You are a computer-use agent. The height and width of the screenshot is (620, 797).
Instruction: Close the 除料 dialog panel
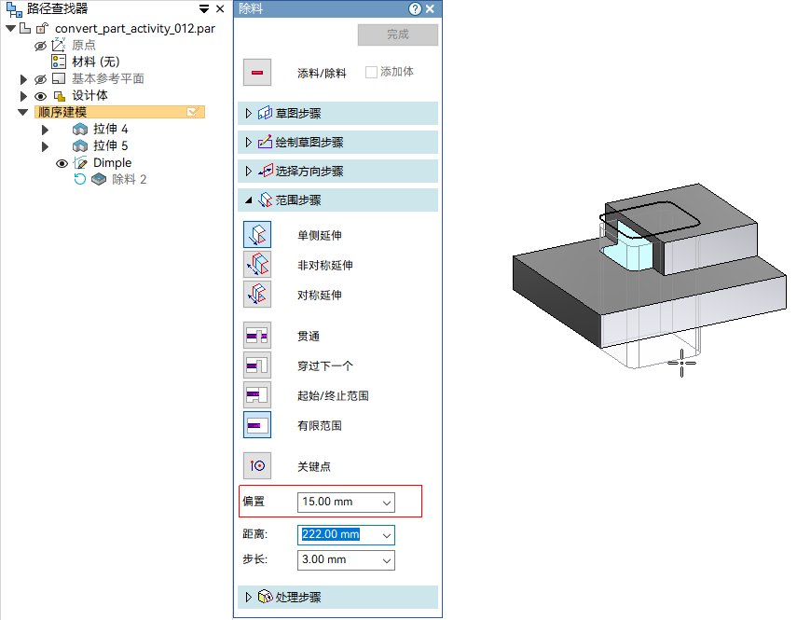point(430,8)
